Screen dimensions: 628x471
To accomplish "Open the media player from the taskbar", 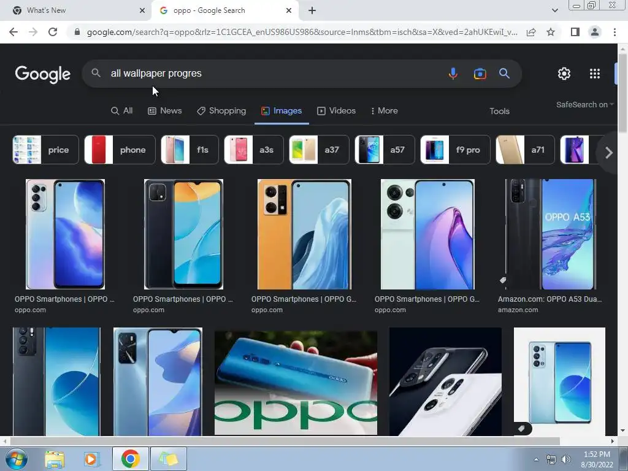I will (91, 459).
